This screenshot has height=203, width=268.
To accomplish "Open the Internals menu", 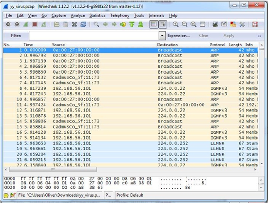I will (156, 16).
